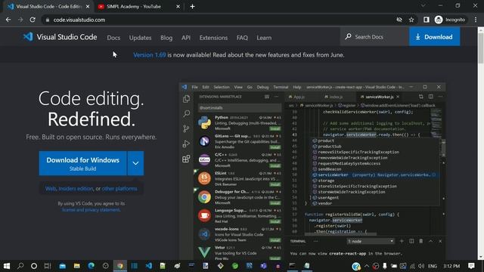Open the other platforms link
Screen dimensions: 484x272
pyautogui.click(x=119, y=188)
